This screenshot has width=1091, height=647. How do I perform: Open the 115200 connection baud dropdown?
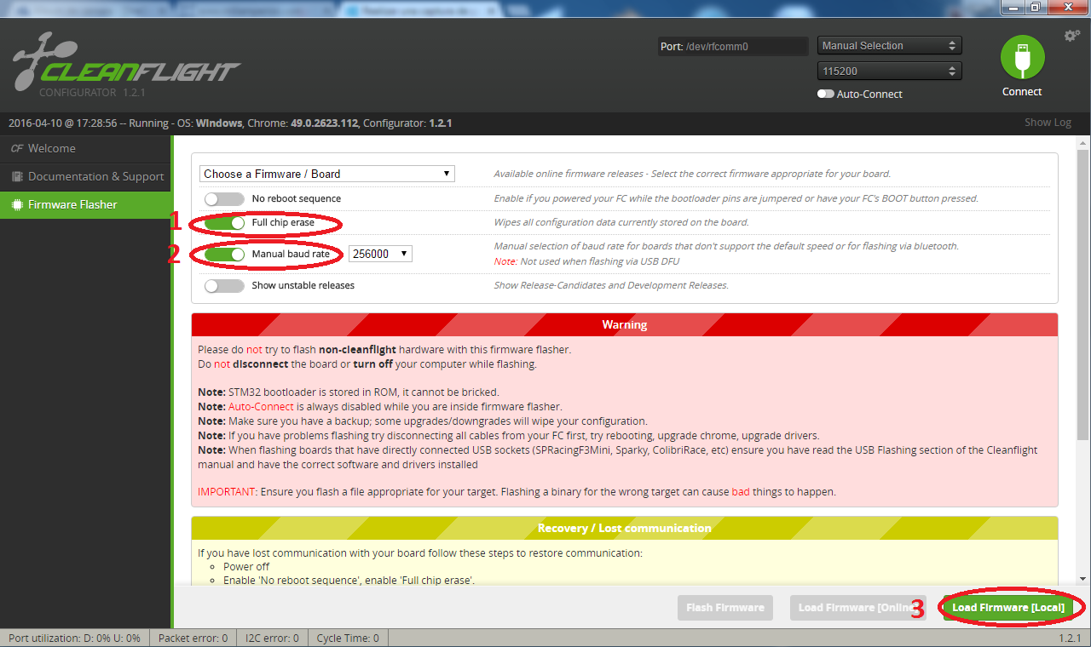click(889, 72)
